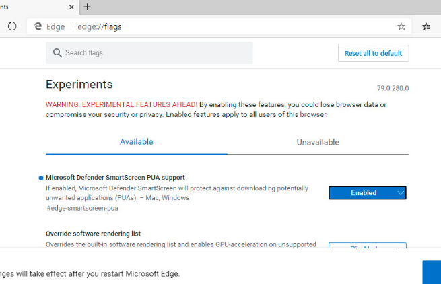Image resolution: width=441 pixels, height=284 pixels.
Task: Click blue modified dot beside SmartScreen PUA flag
Action: (x=41, y=178)
